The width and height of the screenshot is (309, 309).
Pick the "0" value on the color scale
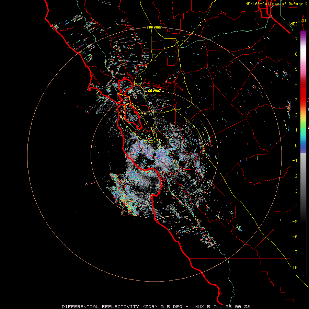point(296,146)
